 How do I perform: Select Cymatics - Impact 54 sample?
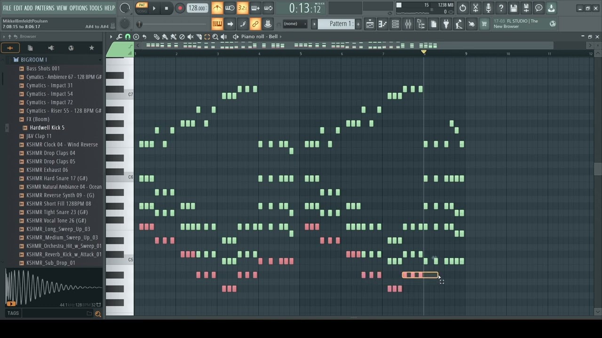[x=49, y=94]
